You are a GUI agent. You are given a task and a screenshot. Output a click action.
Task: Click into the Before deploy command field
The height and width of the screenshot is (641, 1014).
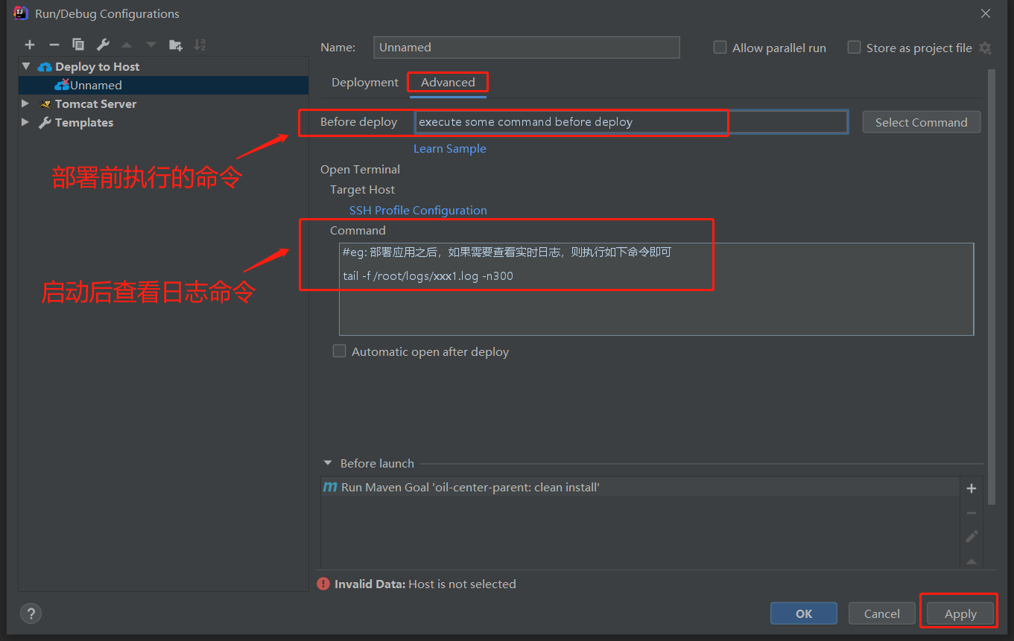click(631, 122)
